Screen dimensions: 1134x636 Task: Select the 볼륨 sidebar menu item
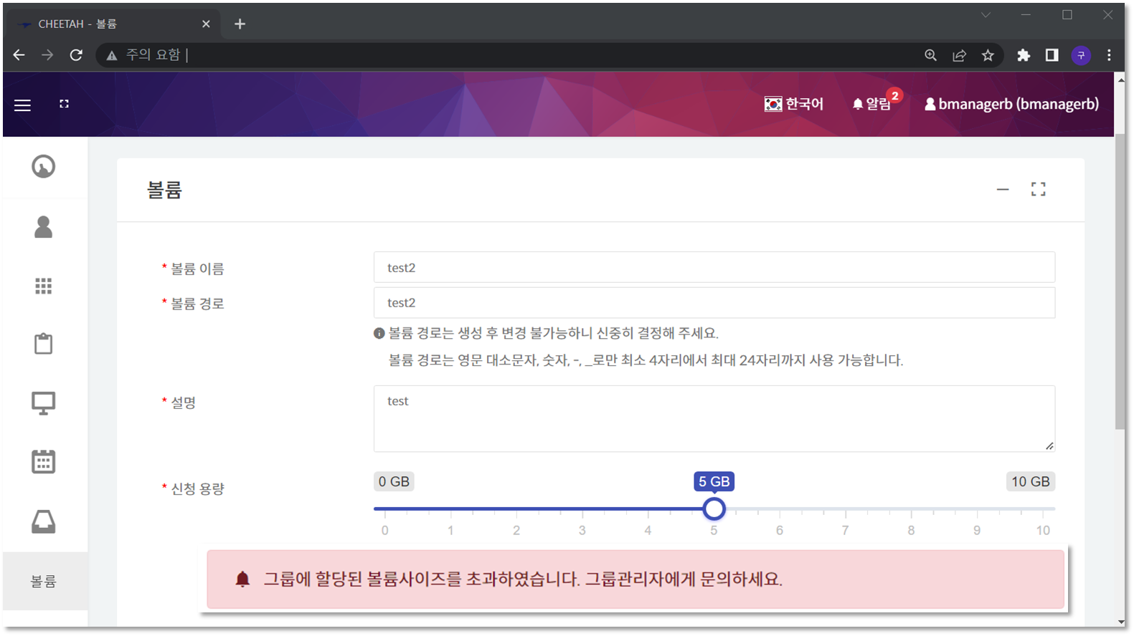(x=44, y=581)
